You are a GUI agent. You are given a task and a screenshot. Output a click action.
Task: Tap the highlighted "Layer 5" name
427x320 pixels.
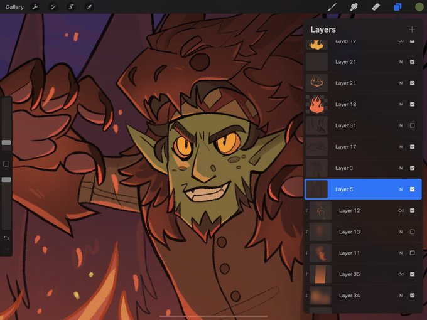point(344,189)
